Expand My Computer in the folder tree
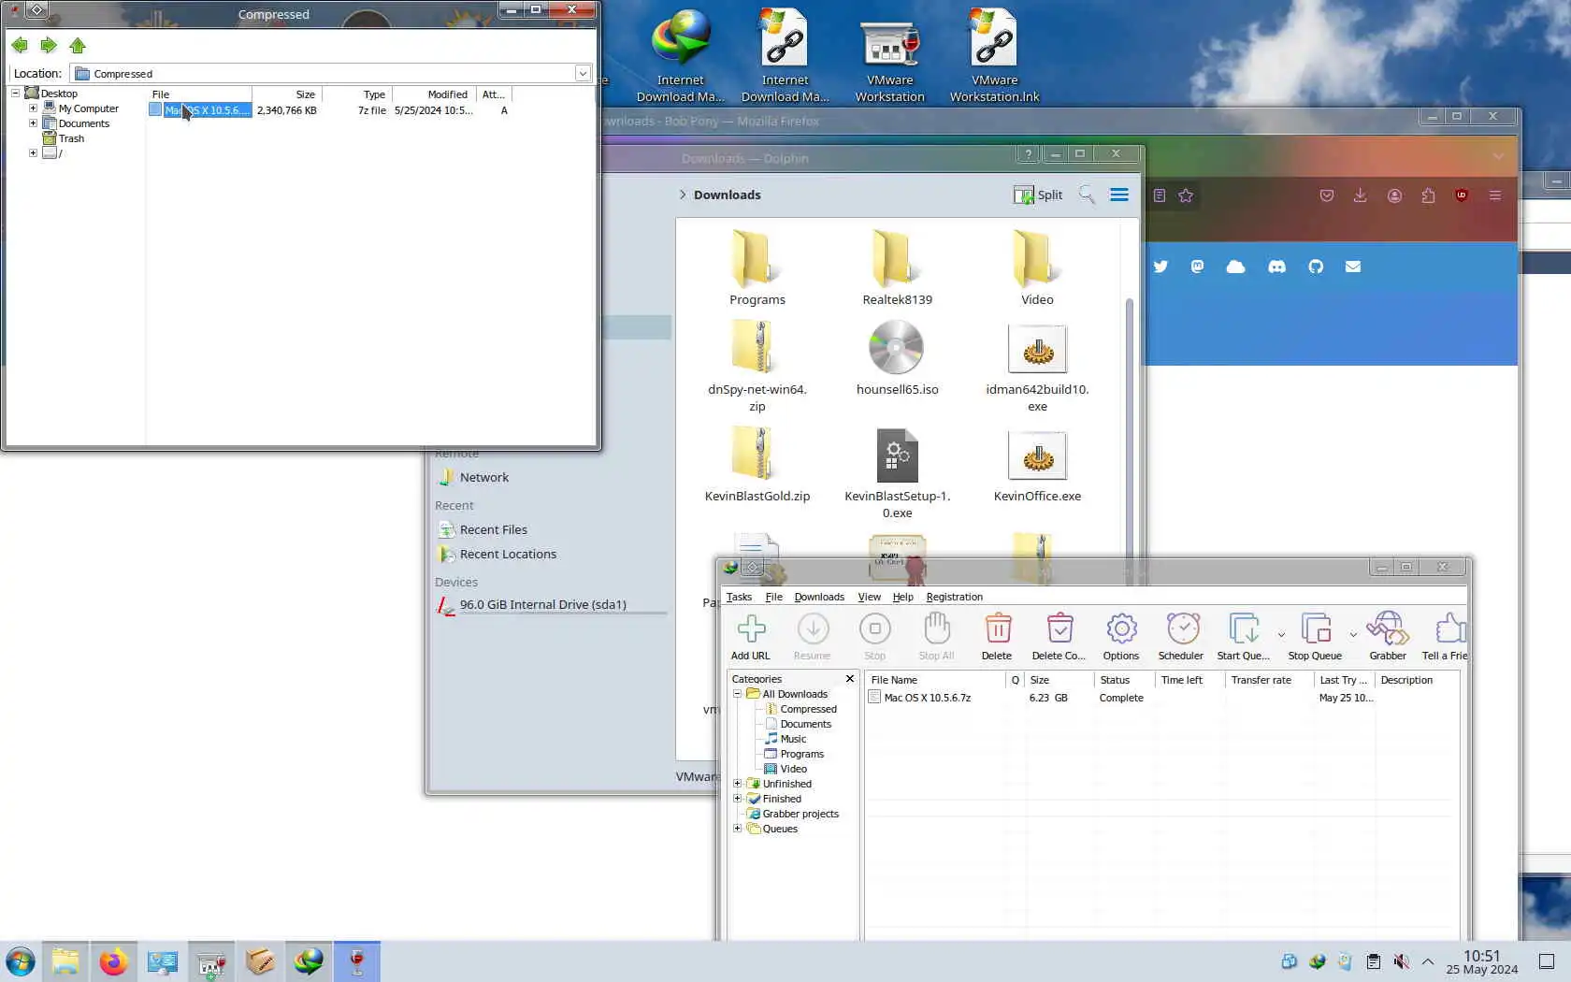 (x=33, y=108)
